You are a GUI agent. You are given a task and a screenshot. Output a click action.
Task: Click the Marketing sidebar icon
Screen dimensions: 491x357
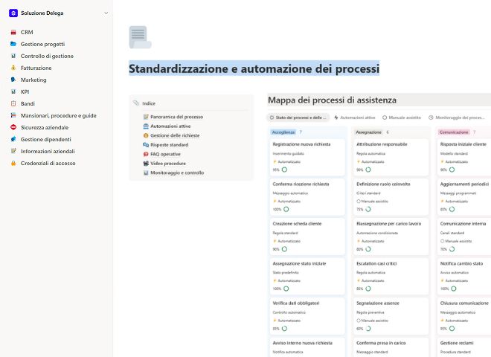pyautogui.click(x=13, y=80)
